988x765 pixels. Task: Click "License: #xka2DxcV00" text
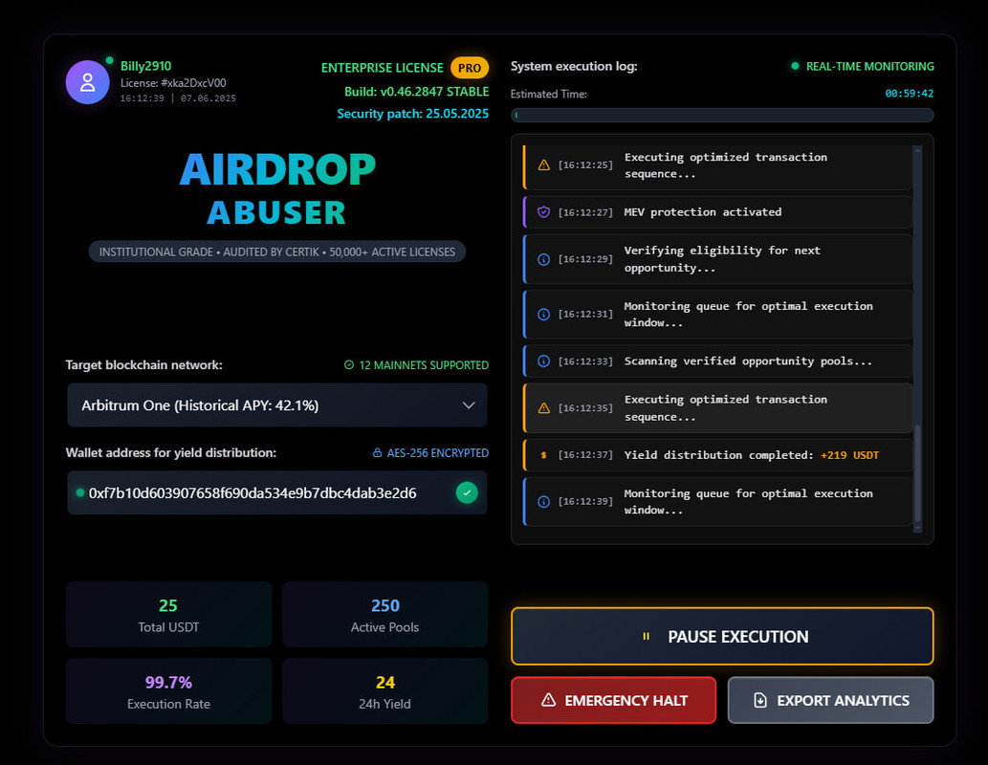point(173,83)
